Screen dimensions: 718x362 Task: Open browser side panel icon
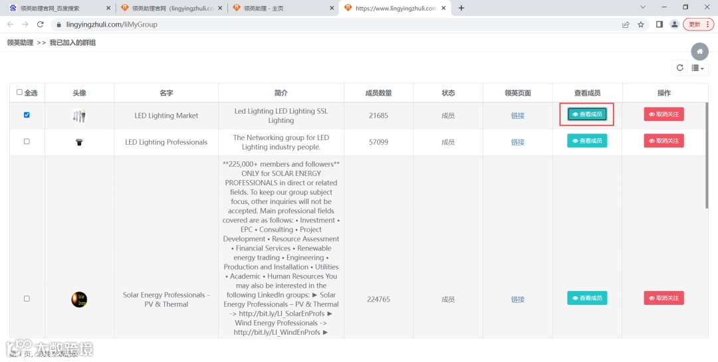pyautogui.click(x=659, y=25)
